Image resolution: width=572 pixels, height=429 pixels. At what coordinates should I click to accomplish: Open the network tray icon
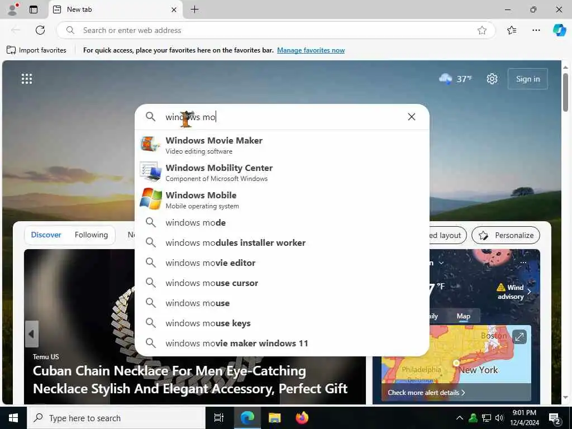(x=487, y=418)
